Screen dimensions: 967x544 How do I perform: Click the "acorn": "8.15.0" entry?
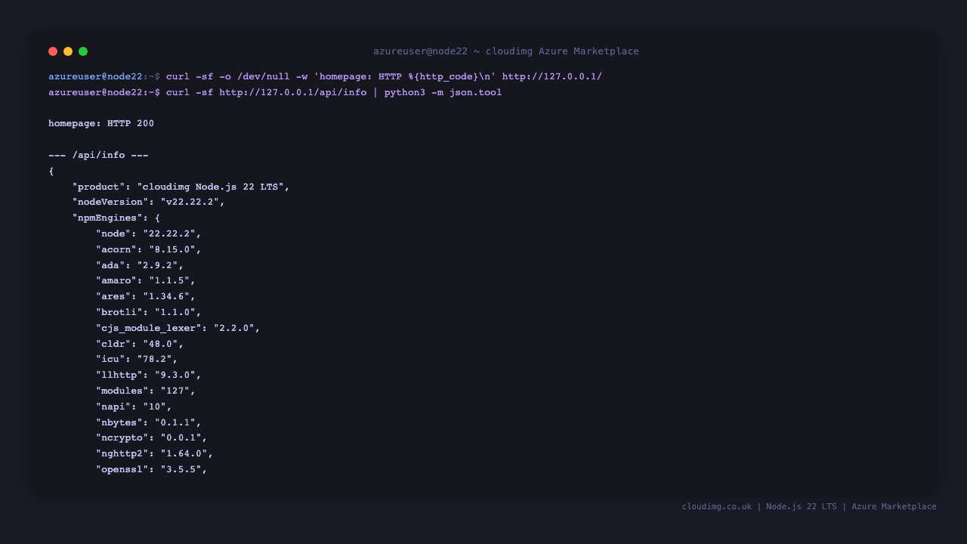coord(149,249)
